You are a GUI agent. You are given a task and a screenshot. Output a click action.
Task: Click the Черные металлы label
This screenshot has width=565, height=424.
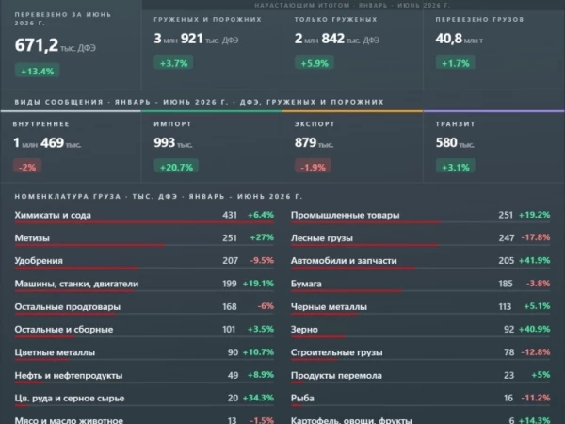(329, 307)
